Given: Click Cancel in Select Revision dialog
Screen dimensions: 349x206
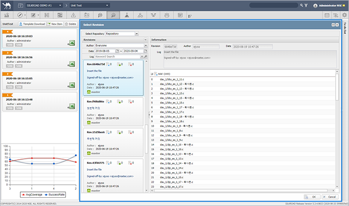Looking at the screenshot, I should click(x=330, y=197).
